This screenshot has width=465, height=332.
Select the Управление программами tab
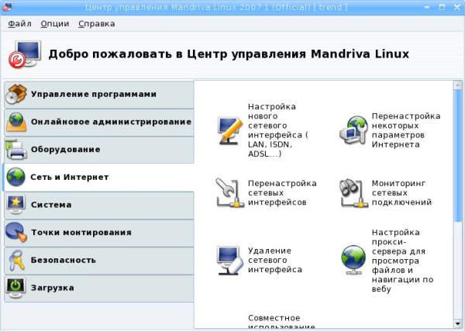click(x=99, y=95)
